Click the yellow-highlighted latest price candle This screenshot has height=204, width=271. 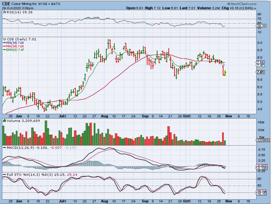[x=225, y=73]
